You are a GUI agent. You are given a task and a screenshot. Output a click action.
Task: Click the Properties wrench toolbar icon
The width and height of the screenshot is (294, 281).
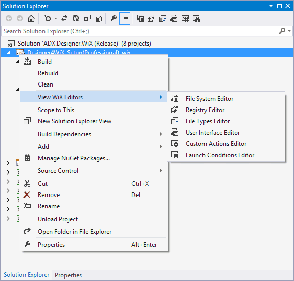click(114, 18)
